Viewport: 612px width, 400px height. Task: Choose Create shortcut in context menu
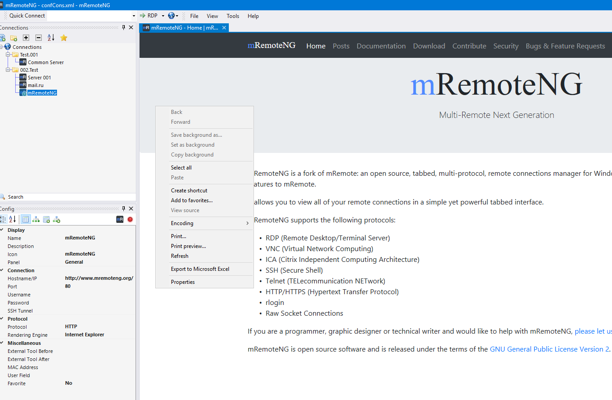pos(205,191)
